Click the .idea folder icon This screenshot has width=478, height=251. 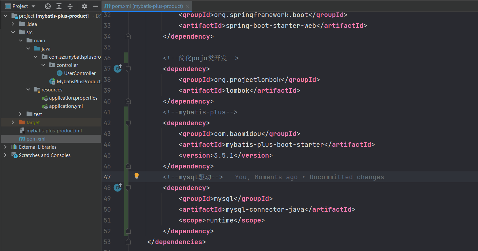point(22,24)
